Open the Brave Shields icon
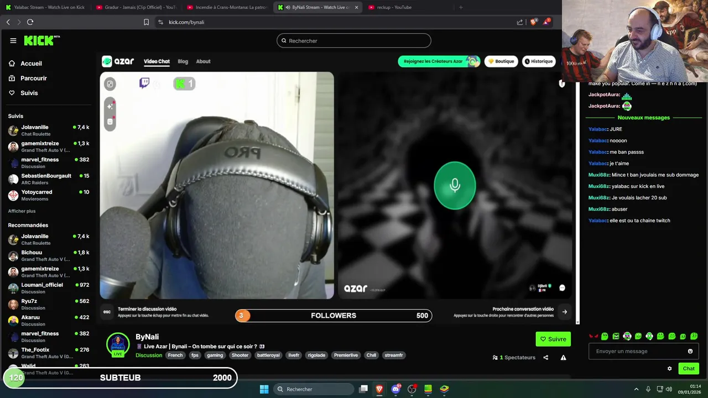This screenshot has width=708, height=398. pos(533,22)
